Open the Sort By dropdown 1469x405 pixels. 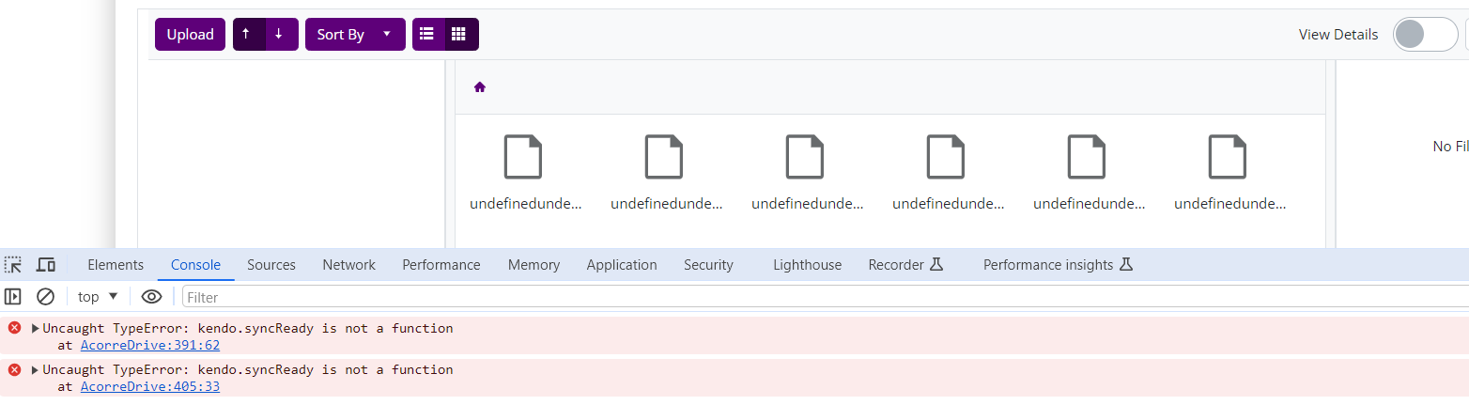click(x=354, y=35)
